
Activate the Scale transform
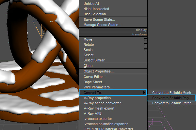(88, 50)
